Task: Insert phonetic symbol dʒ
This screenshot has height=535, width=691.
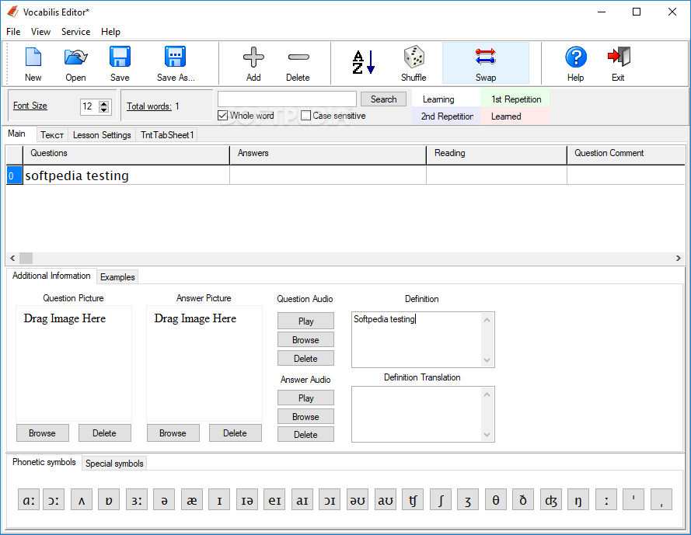Action: (x=551, y=500)
